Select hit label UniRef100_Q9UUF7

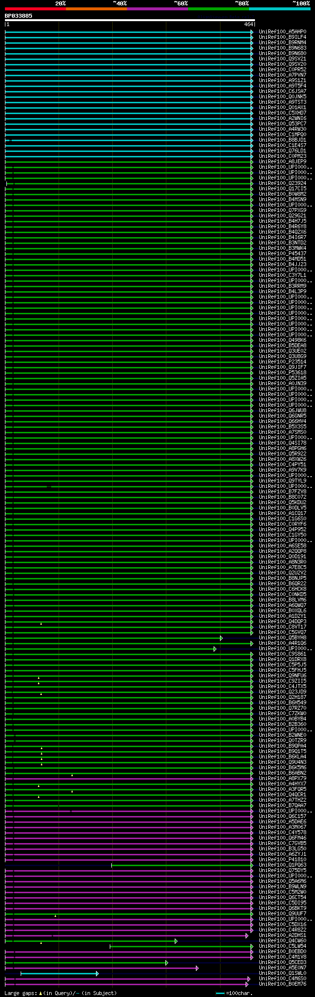pos(283,914)
